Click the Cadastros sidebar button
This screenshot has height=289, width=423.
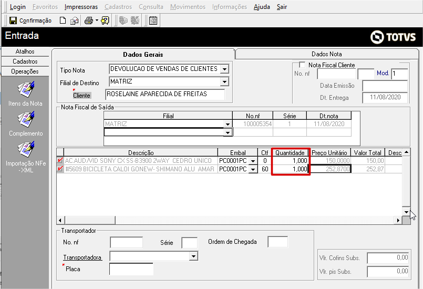[25, 61]
